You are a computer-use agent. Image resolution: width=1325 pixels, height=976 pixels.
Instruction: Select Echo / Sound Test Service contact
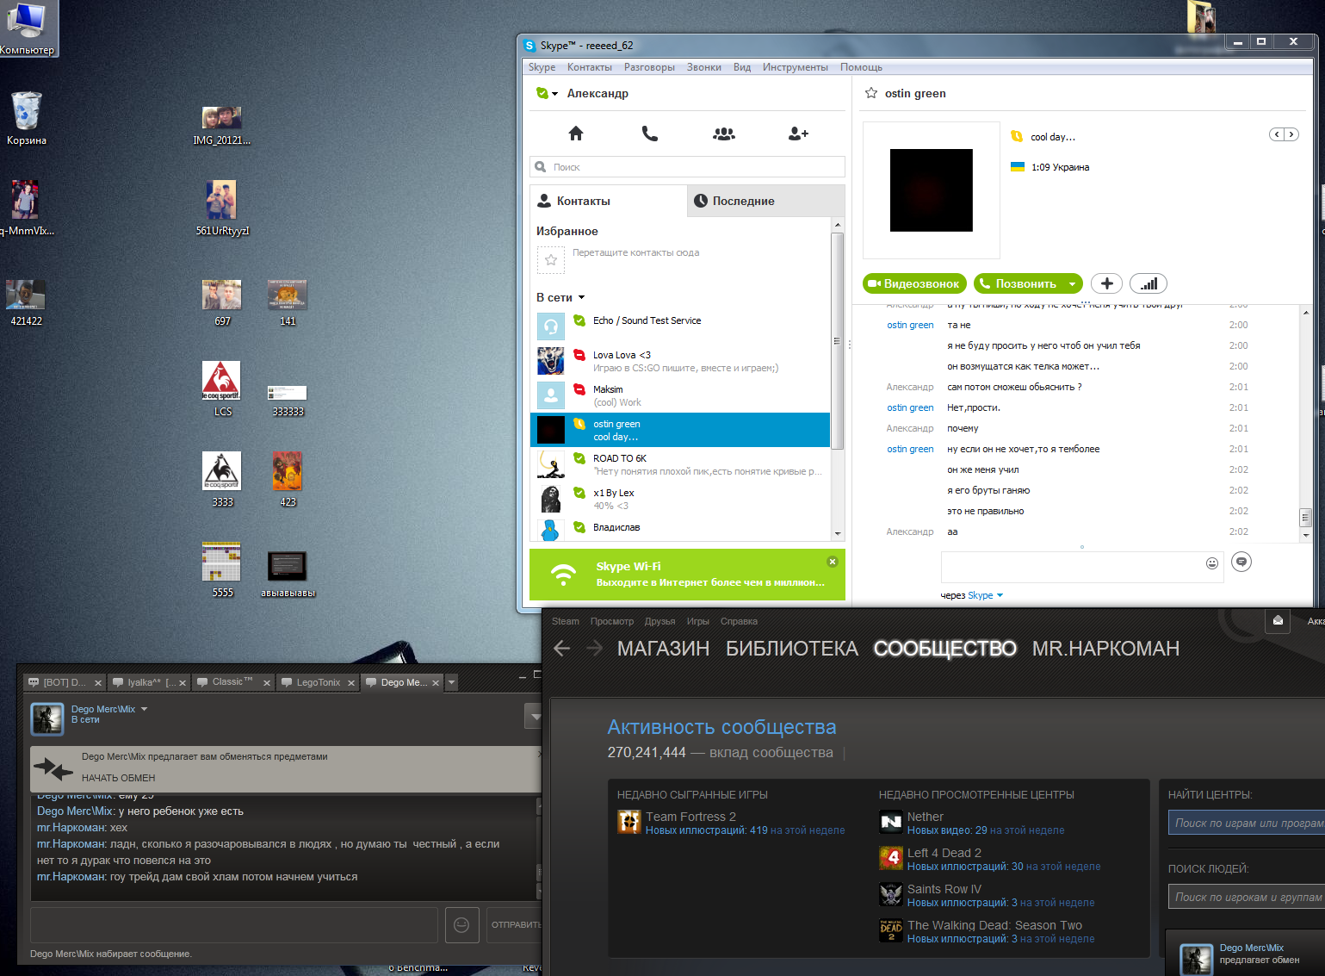[x=680, y=326]
